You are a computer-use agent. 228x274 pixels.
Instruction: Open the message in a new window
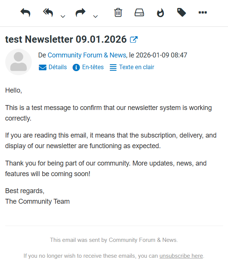click(x=134, y=39)
